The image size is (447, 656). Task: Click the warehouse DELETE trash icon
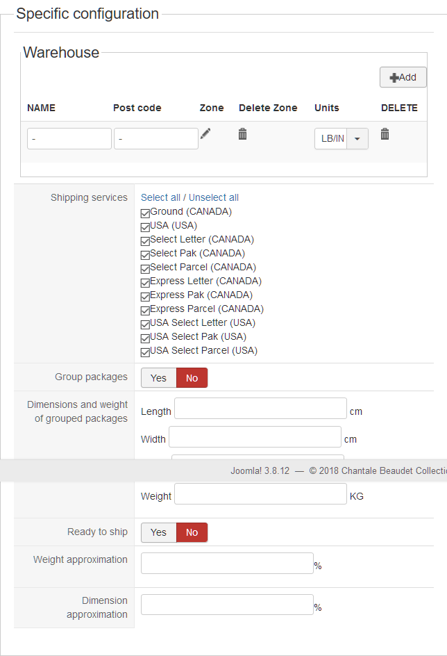point(385,133)
